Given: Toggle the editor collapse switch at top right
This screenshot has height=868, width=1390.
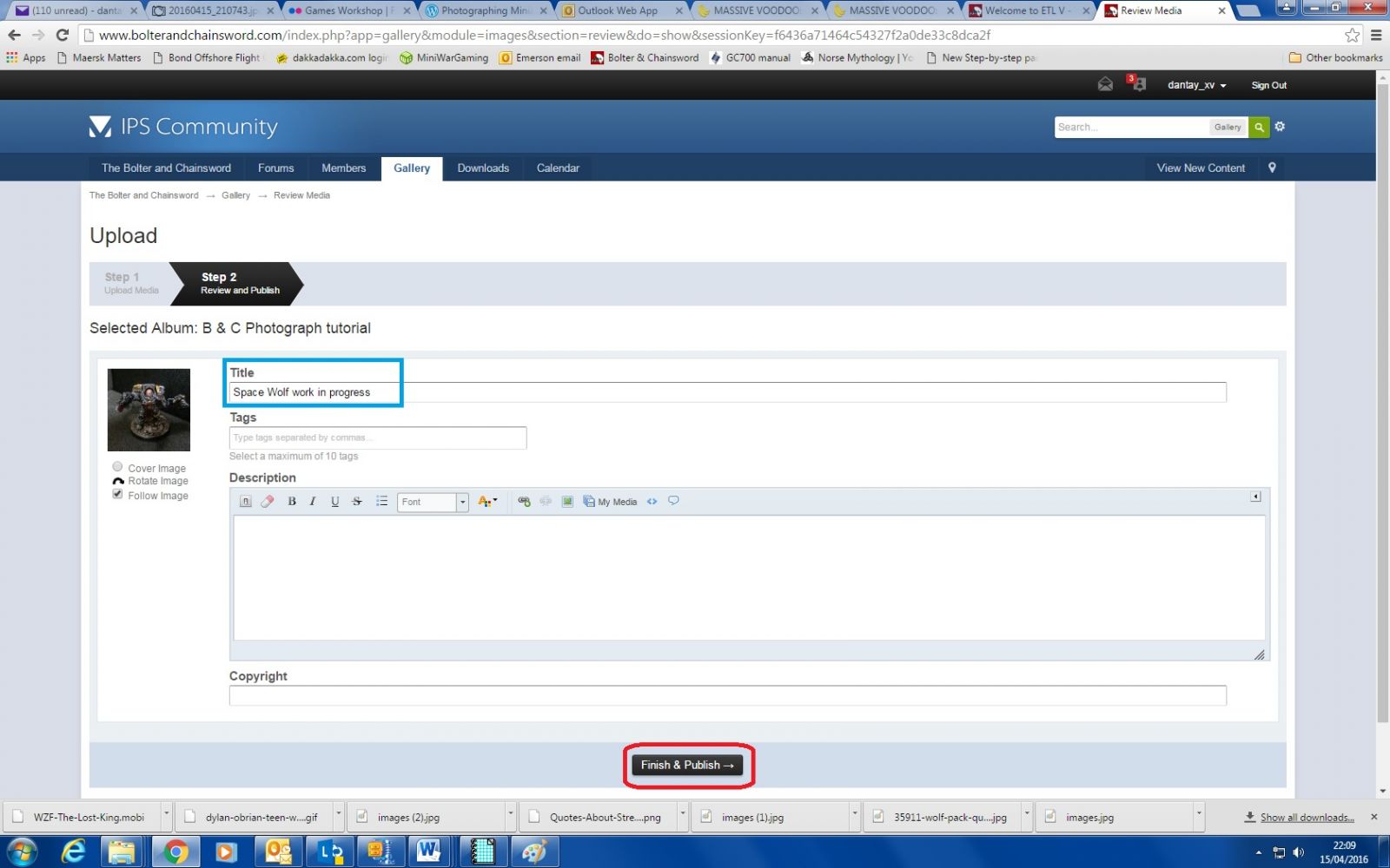Looking at the screenshot, I should (x=1255, y=496).
